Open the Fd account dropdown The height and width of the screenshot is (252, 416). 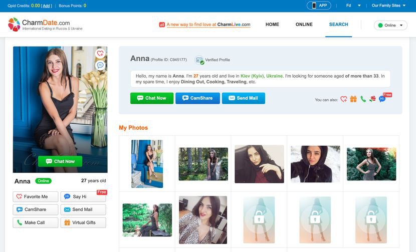pyautogui.click(x=353, y=6)
